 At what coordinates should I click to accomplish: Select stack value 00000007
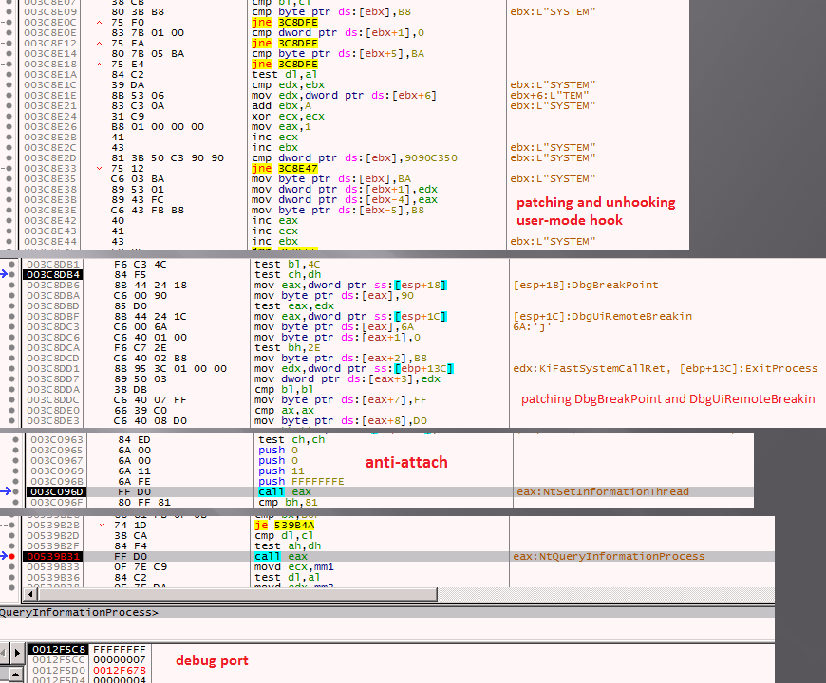(x=120, y=660)
